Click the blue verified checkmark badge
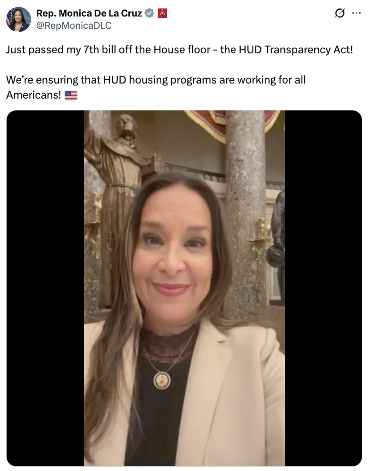The image size is (369, 471). tap(149, 13)
